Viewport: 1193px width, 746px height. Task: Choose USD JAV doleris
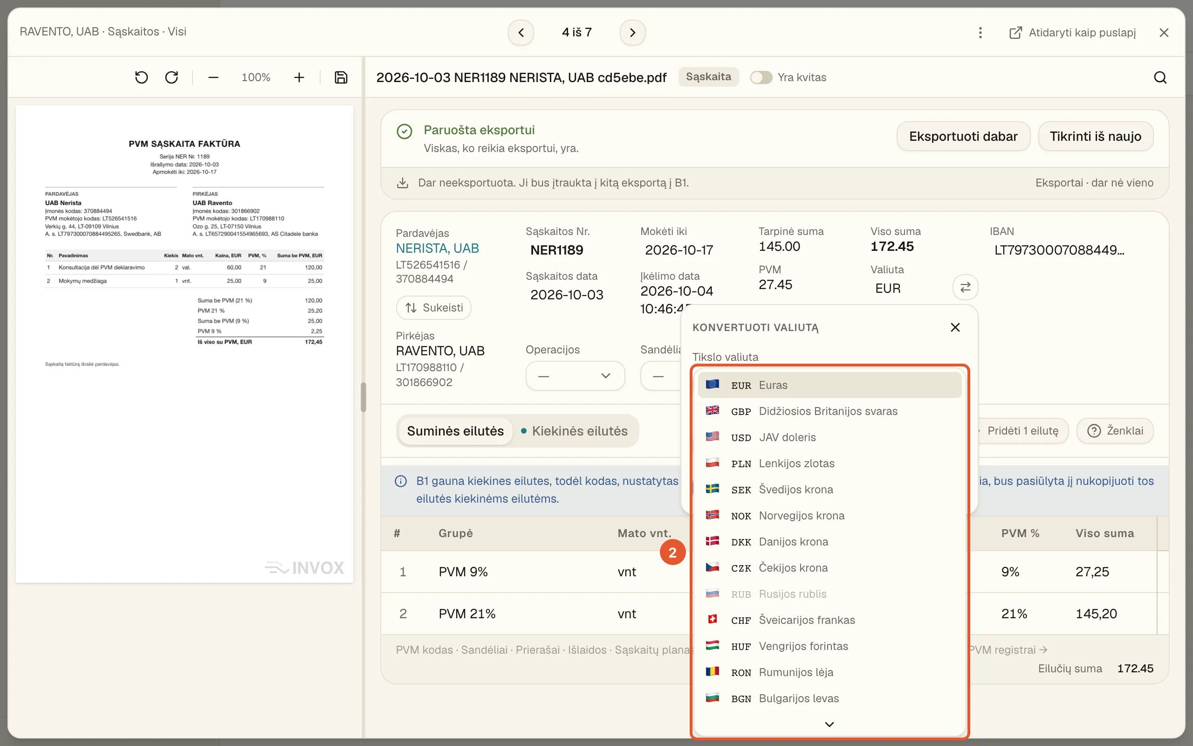pyautogui.click(x=830, y=437)
